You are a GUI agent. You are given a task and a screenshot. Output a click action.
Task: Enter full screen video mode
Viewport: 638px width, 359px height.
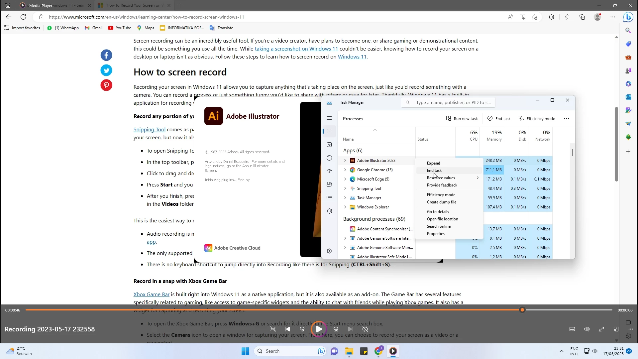[601, 329]
